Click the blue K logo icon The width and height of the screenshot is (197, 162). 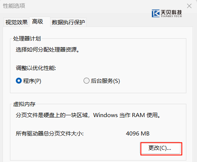pos(156,13)
